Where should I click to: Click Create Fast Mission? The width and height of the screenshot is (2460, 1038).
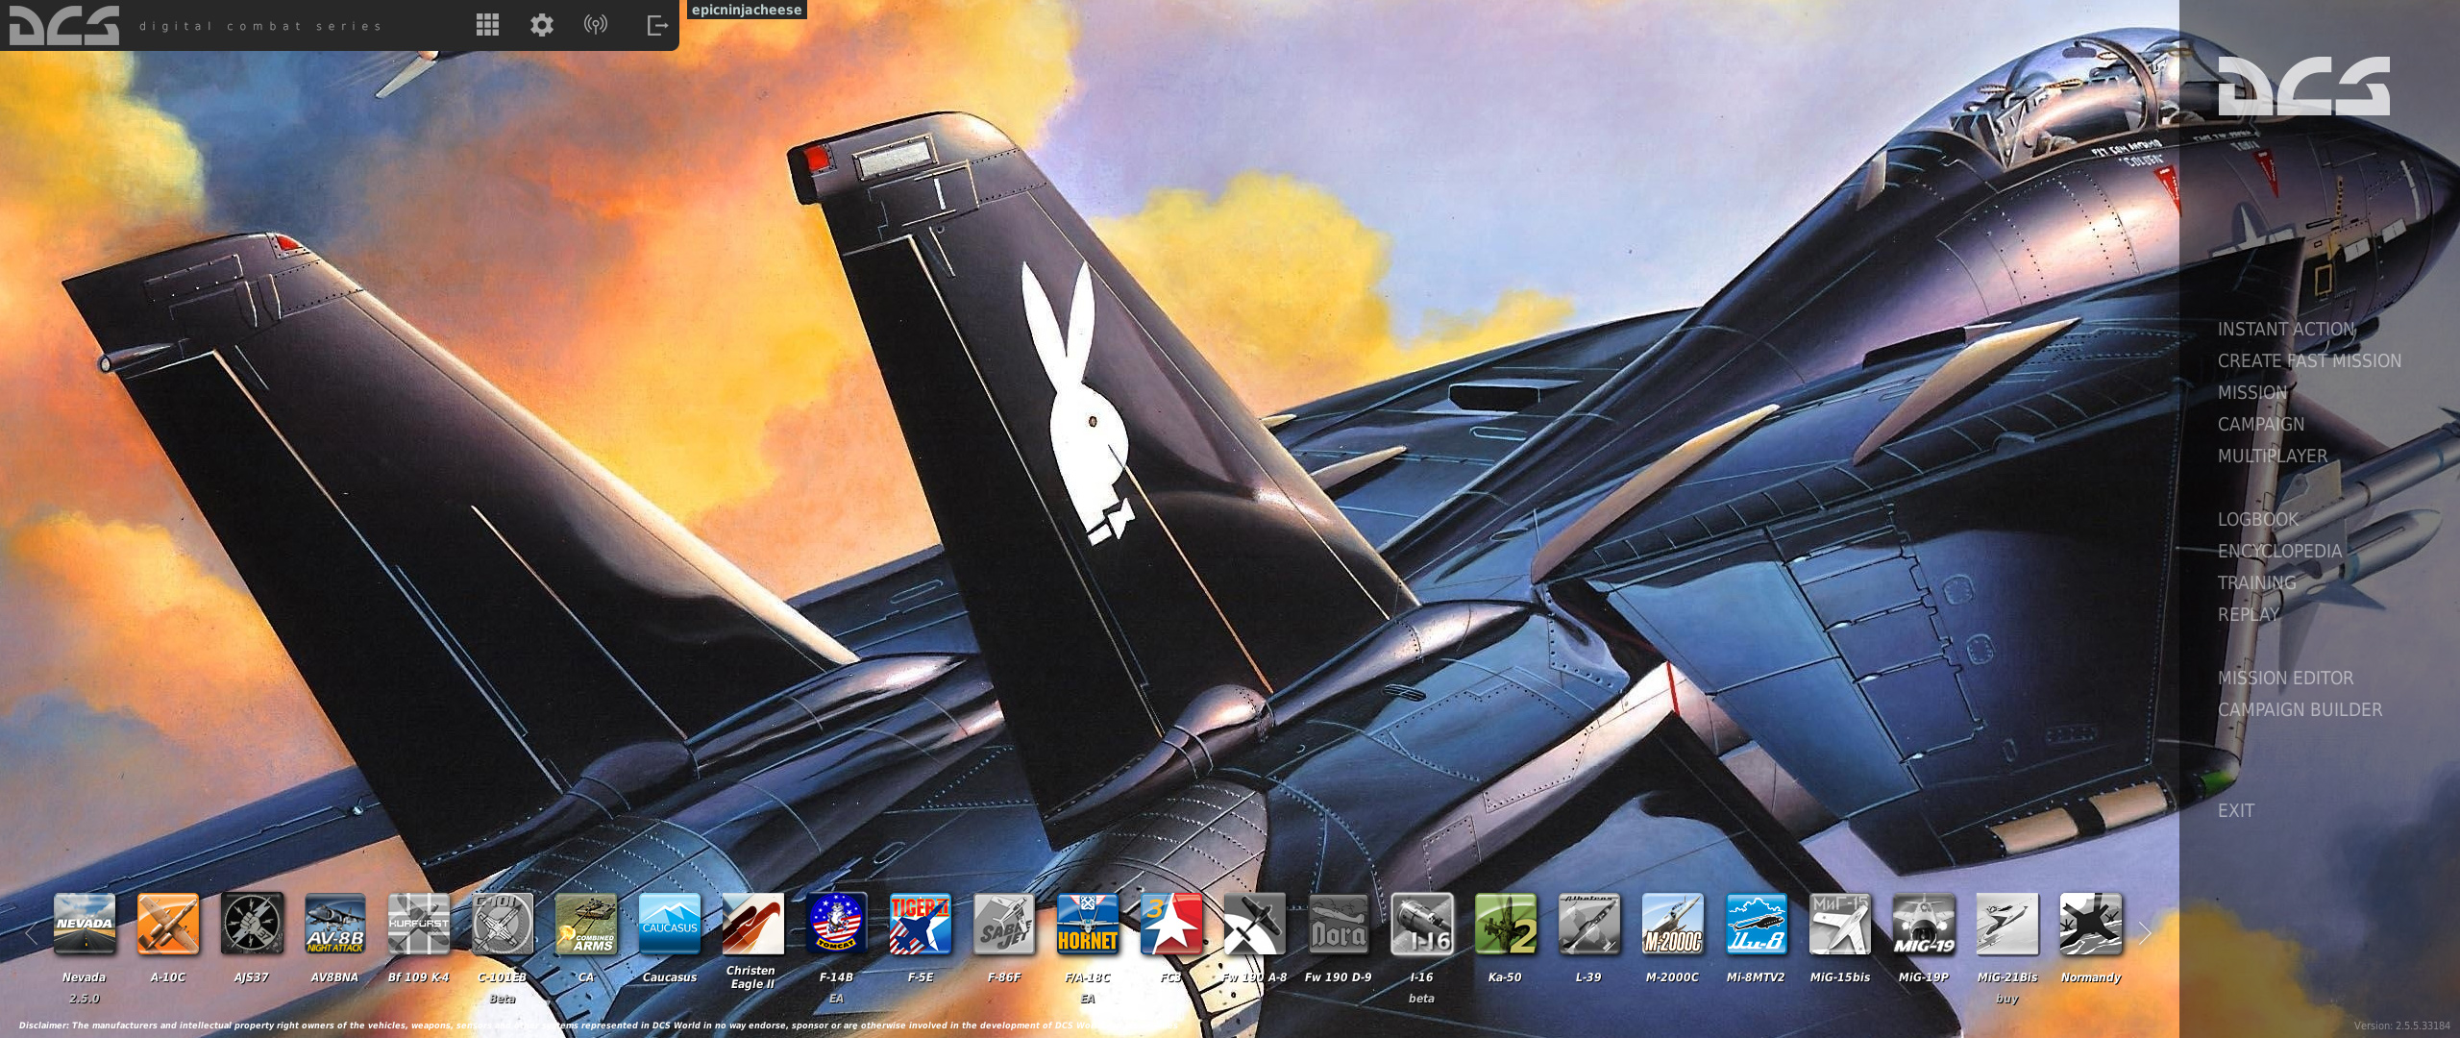2308,360
